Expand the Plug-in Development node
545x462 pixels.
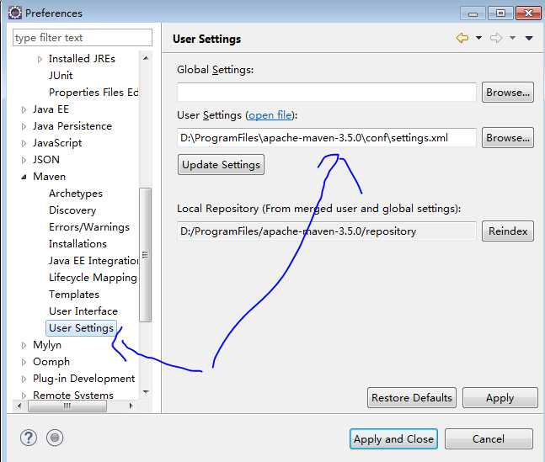point(24,379)
